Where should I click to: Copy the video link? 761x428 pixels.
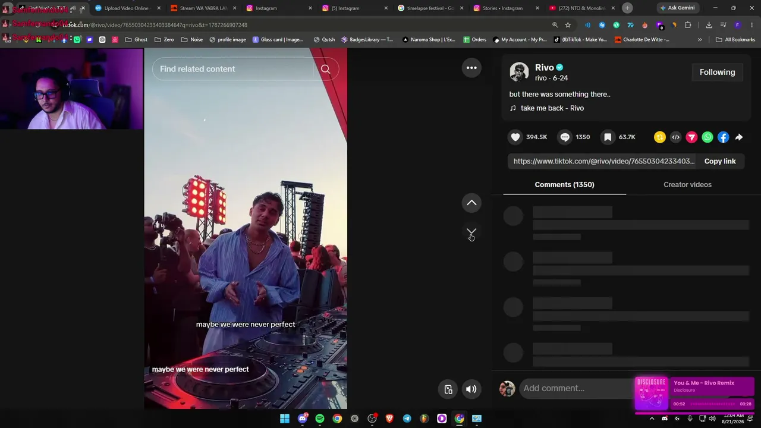pyautogui.click(x=720, y=161)
